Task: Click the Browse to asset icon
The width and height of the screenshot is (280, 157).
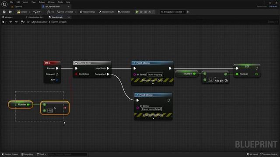Action: (10, 12)
